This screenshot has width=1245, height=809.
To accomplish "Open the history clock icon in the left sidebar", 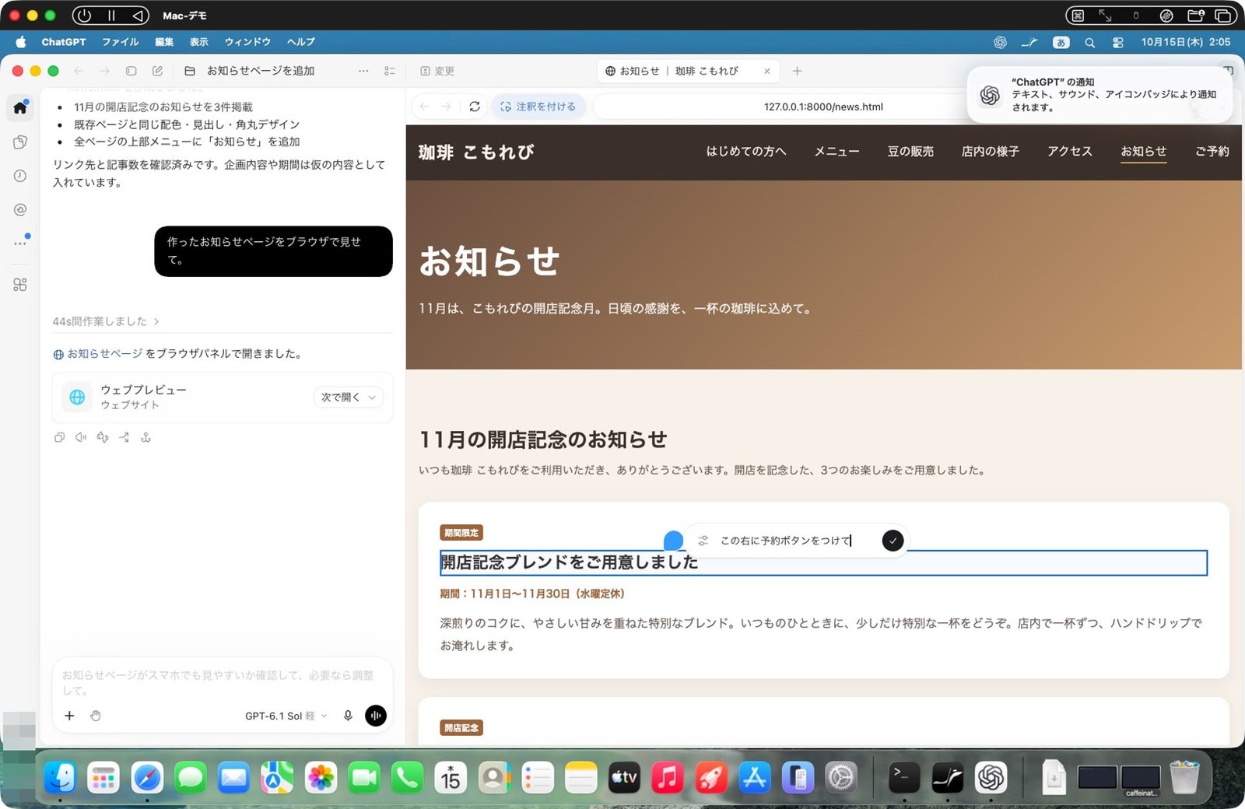I will click(x=20, y=176).
